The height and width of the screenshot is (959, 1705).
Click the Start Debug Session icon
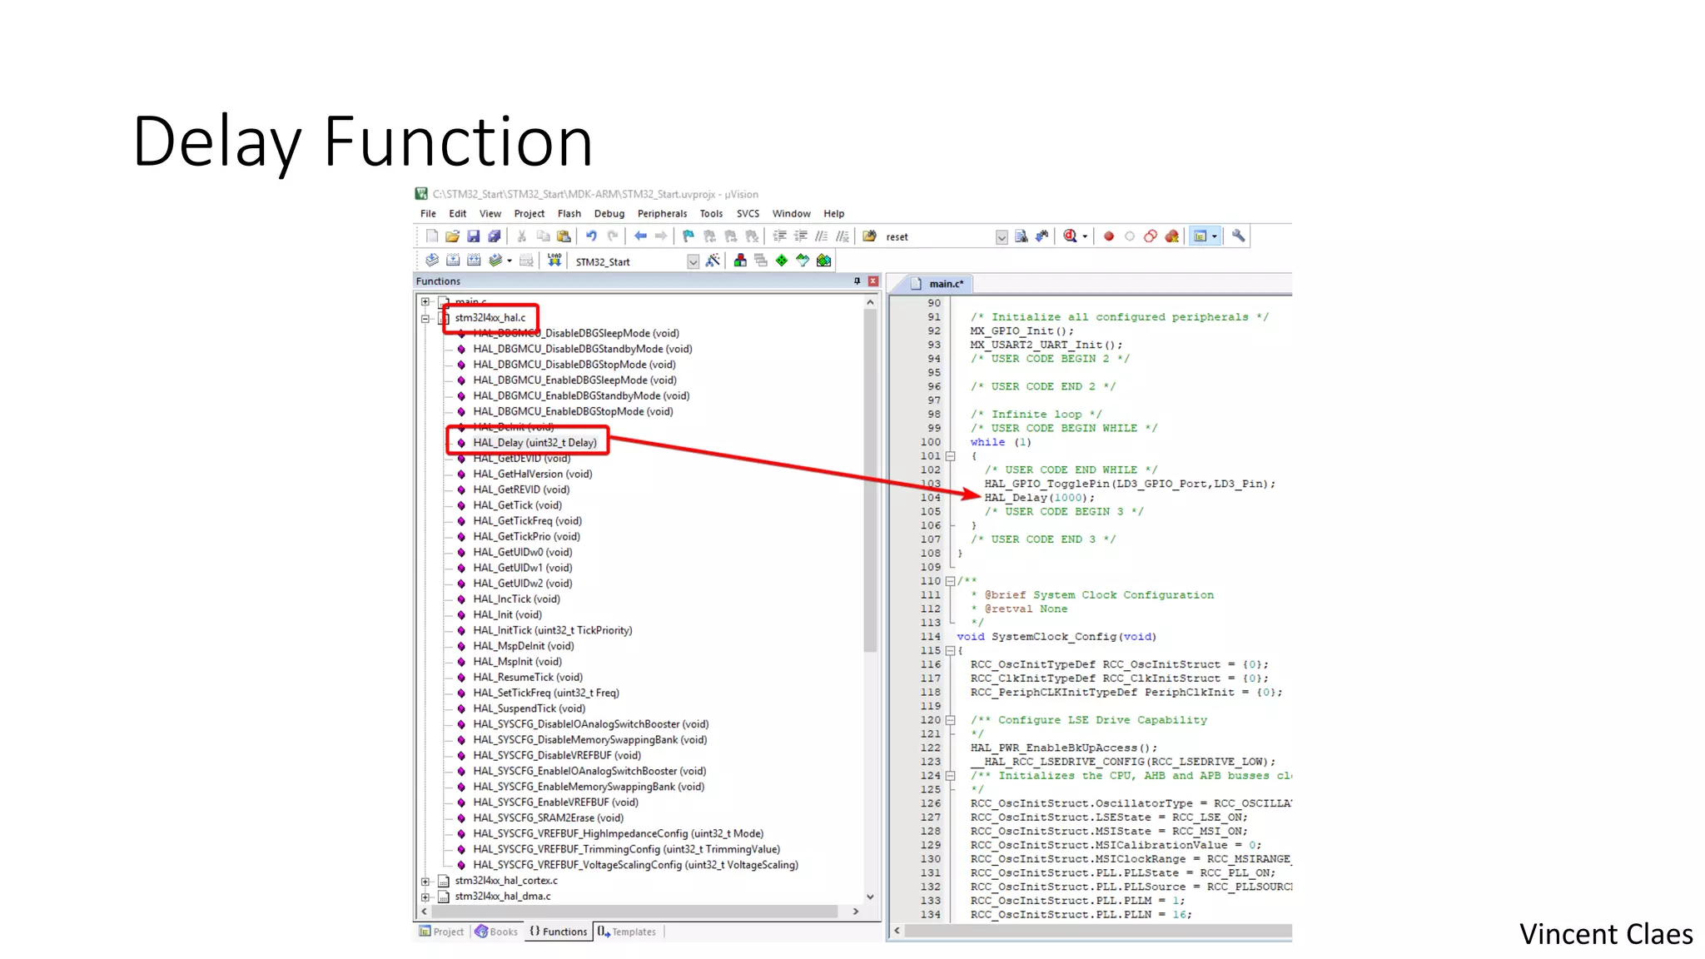(x=1071, y=236)
